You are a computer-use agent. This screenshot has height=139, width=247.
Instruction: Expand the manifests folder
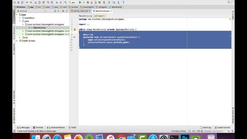coord(20,18)
